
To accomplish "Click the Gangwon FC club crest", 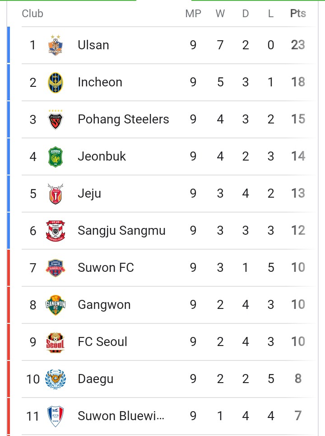I will tap(56, 305).
